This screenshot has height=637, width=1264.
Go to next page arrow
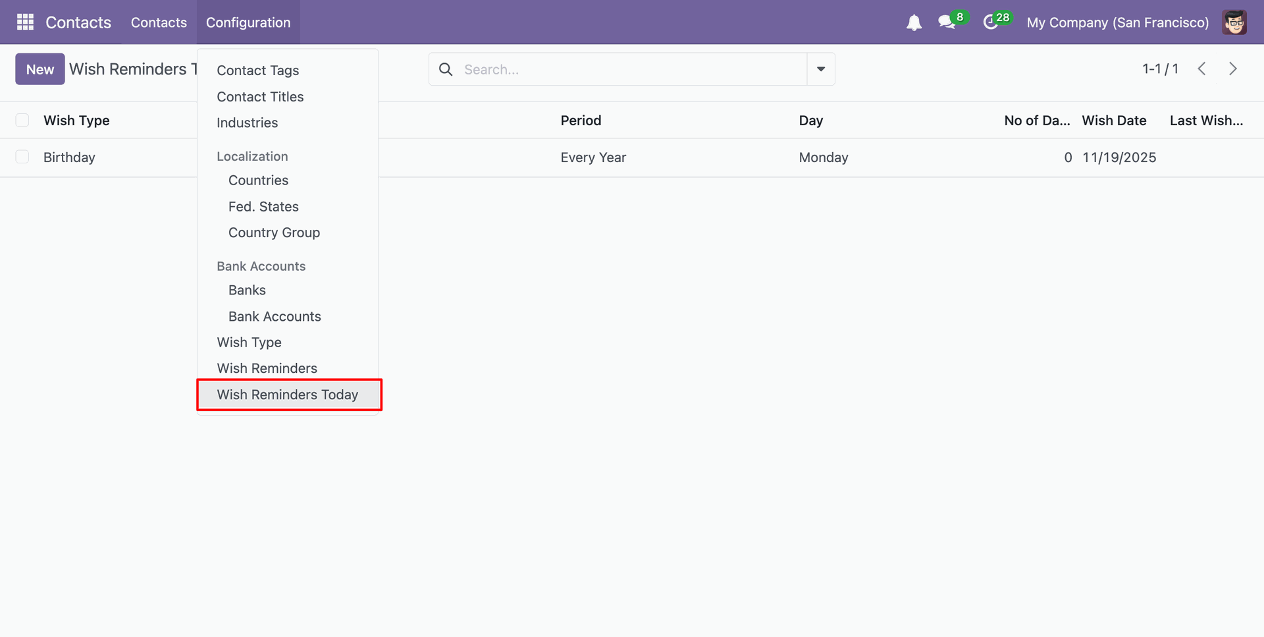[x=1232, y=69]
